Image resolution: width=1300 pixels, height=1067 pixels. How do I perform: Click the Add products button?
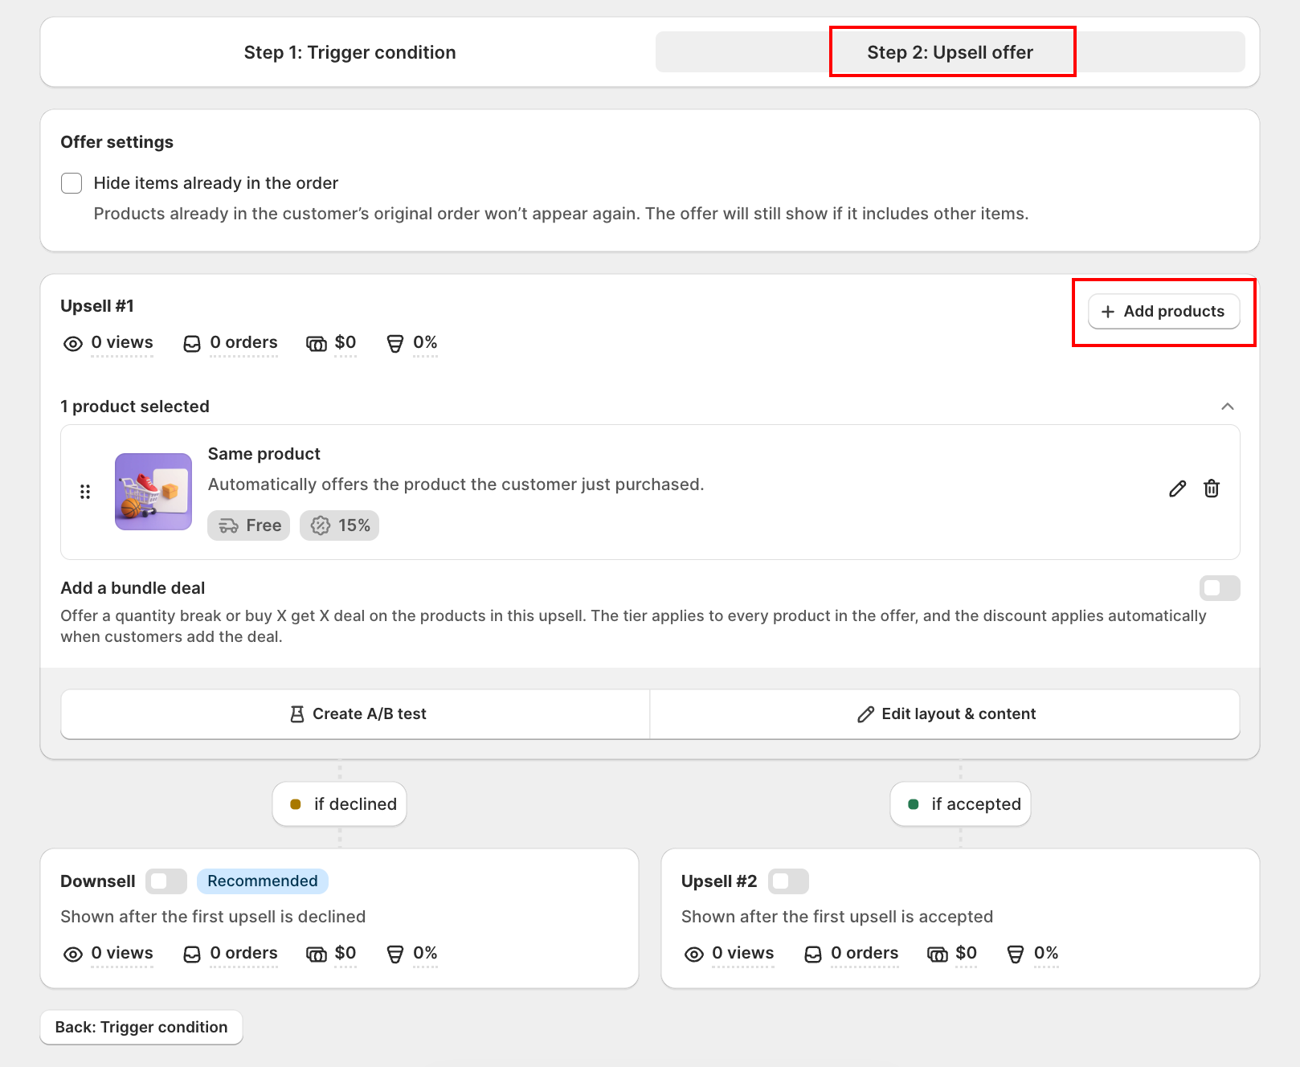(1163, 312)
